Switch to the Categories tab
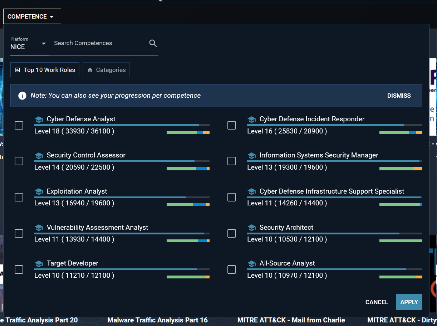 pos(106,70)
